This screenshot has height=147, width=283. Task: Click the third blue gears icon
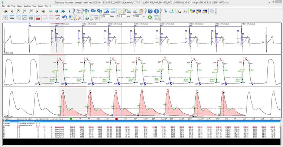(100, 11)
